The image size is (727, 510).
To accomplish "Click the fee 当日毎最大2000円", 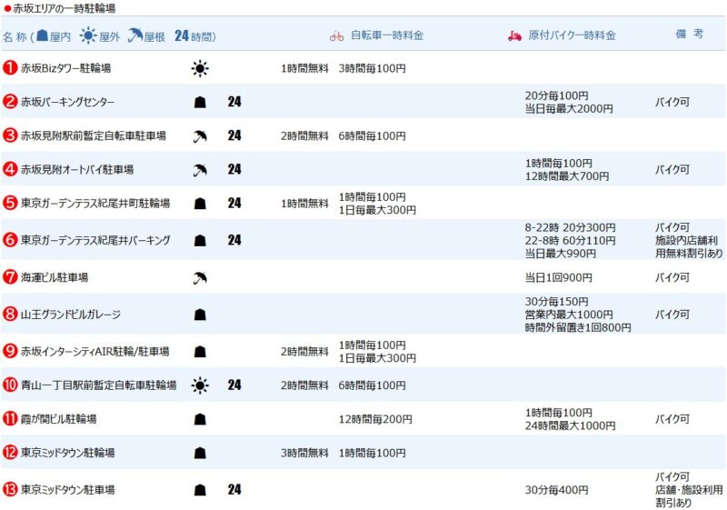I will (569, 109).
